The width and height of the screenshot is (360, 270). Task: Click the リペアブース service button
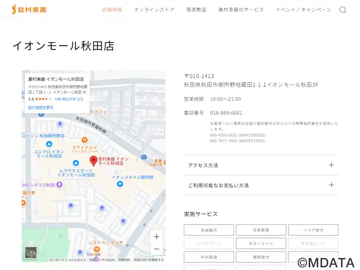point(209,243)
